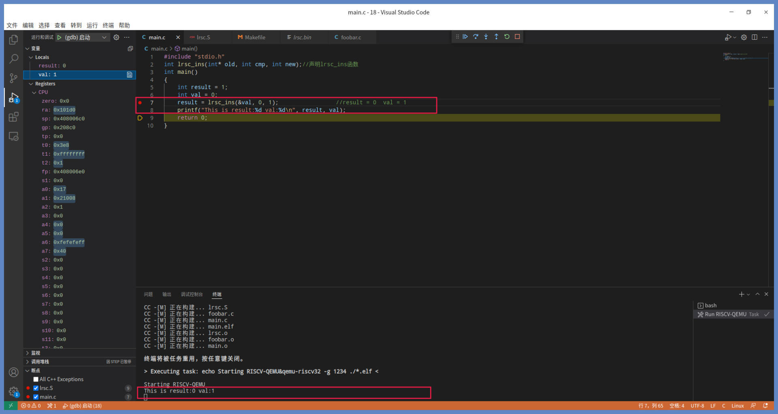Image resolution: width=778 pixels, height=414 pixels.
Task: Switch to the lrsc.S editor tab
Action: pyautogui.click(x=203, y=37)
